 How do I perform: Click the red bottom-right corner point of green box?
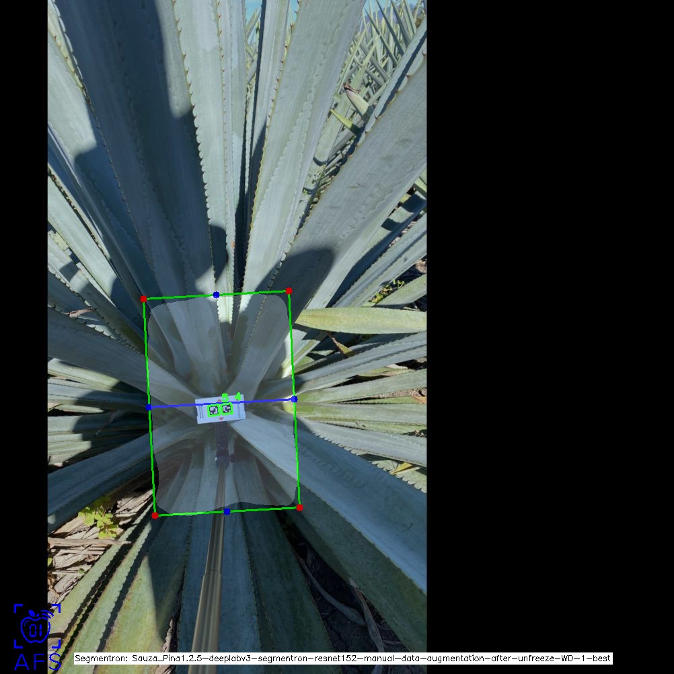(299, 508)
